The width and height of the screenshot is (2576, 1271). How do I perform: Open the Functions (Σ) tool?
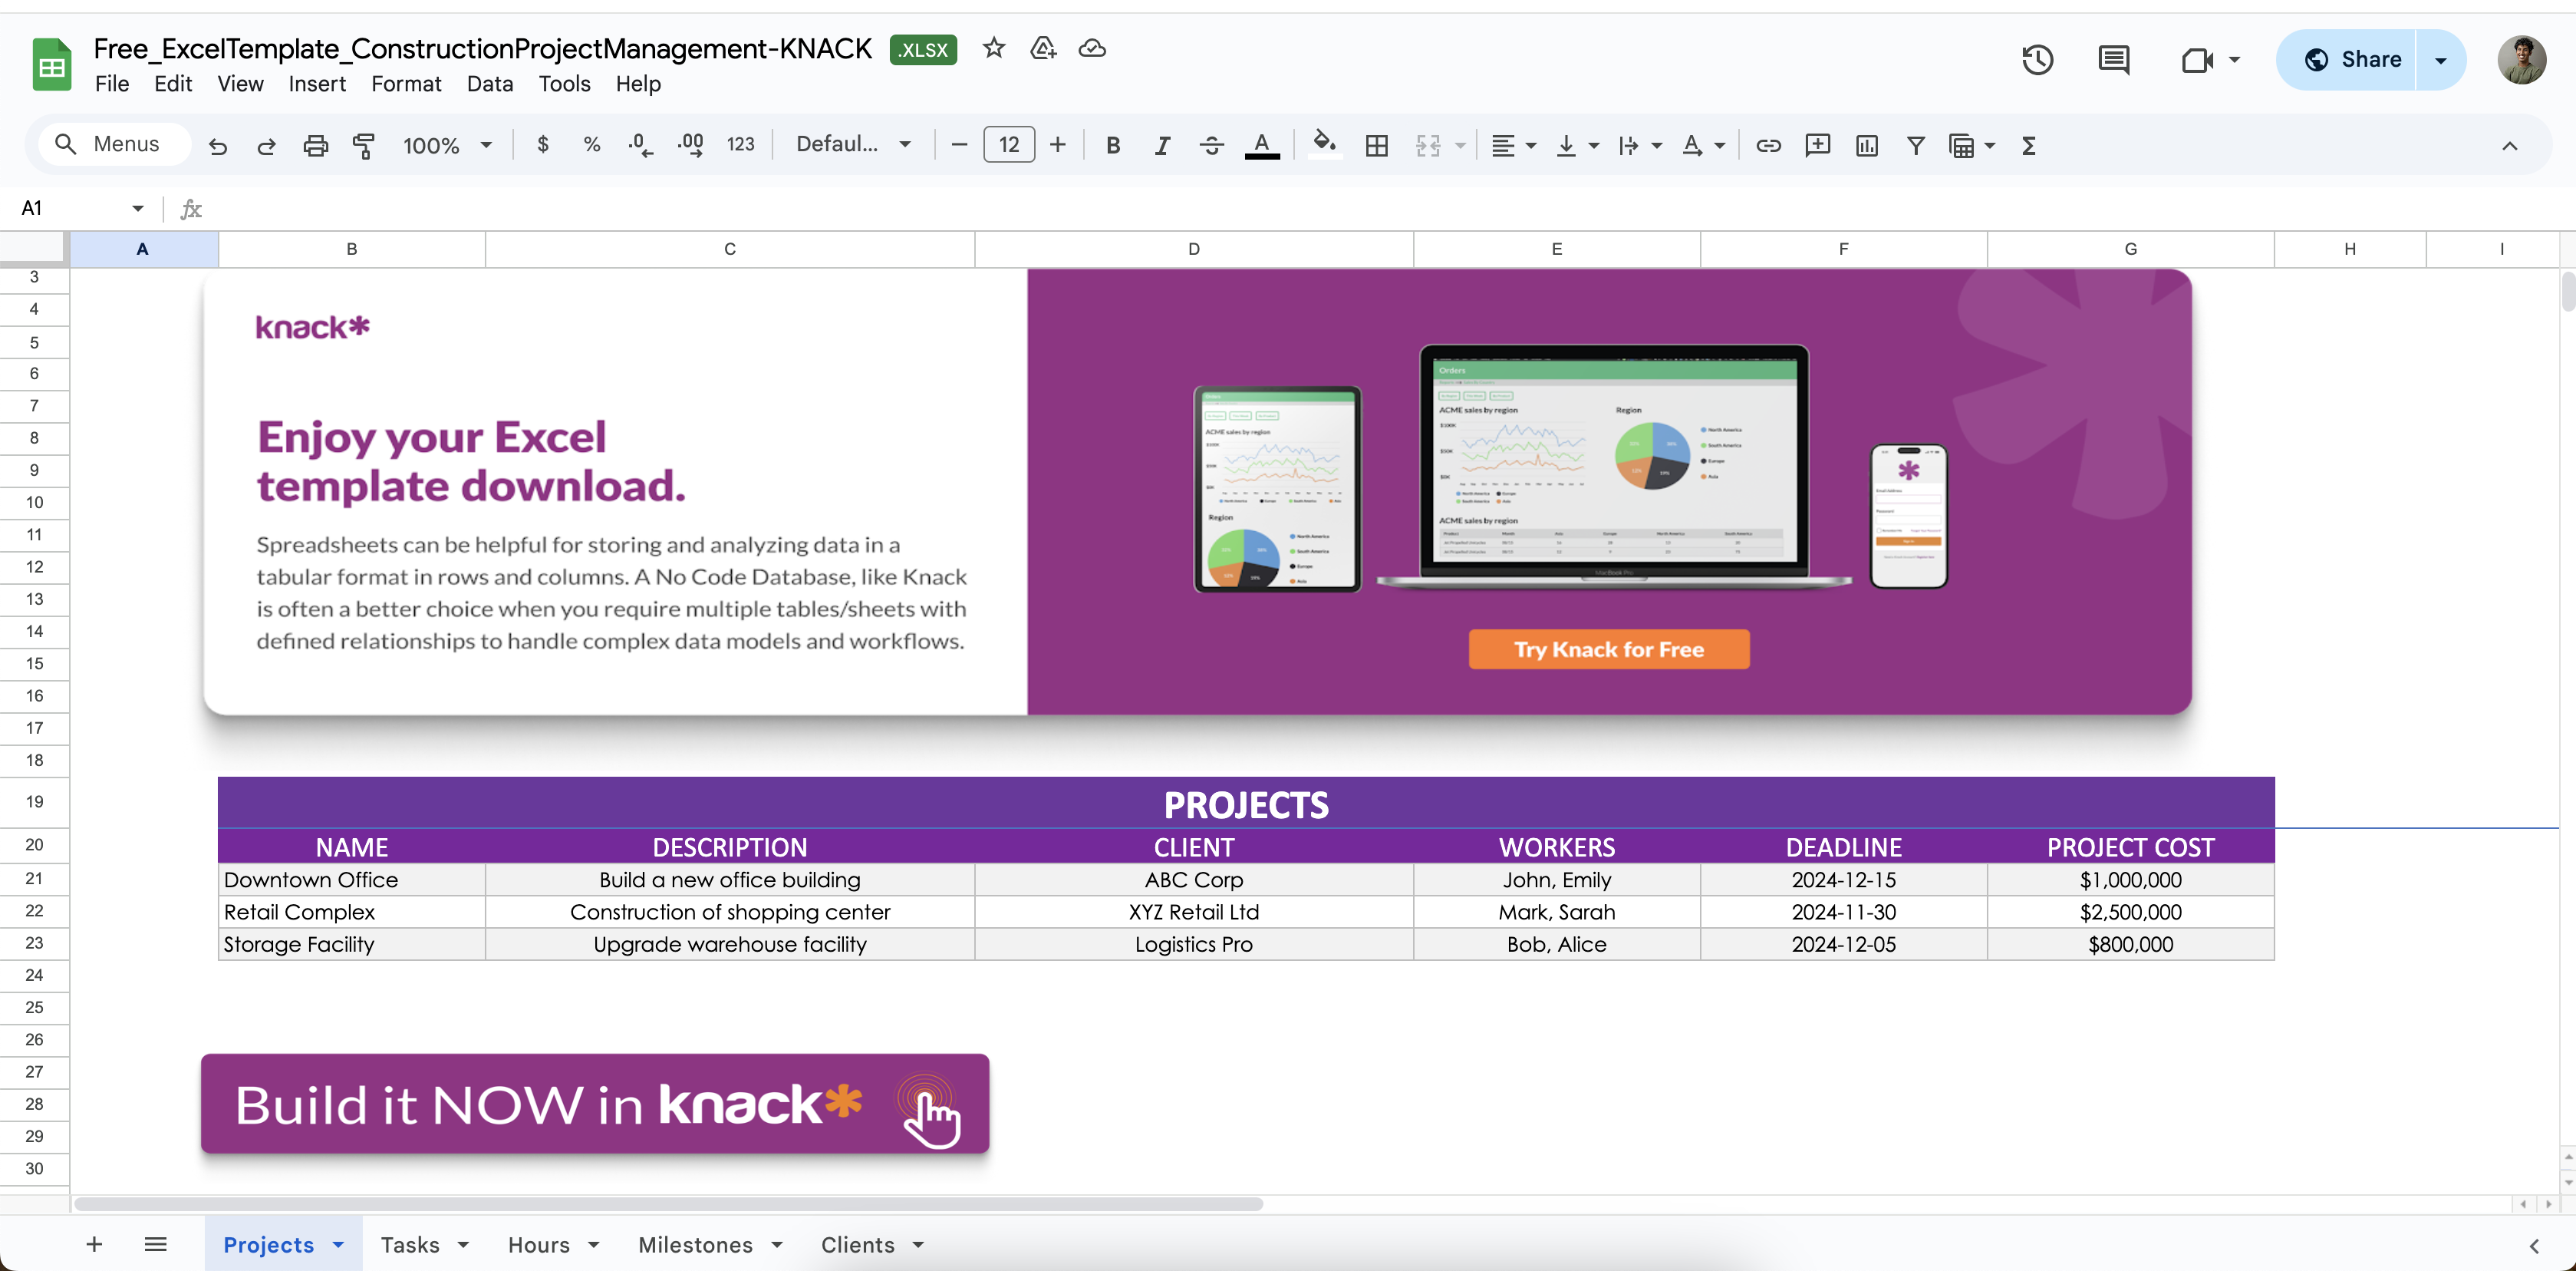tap(2028, 145)
